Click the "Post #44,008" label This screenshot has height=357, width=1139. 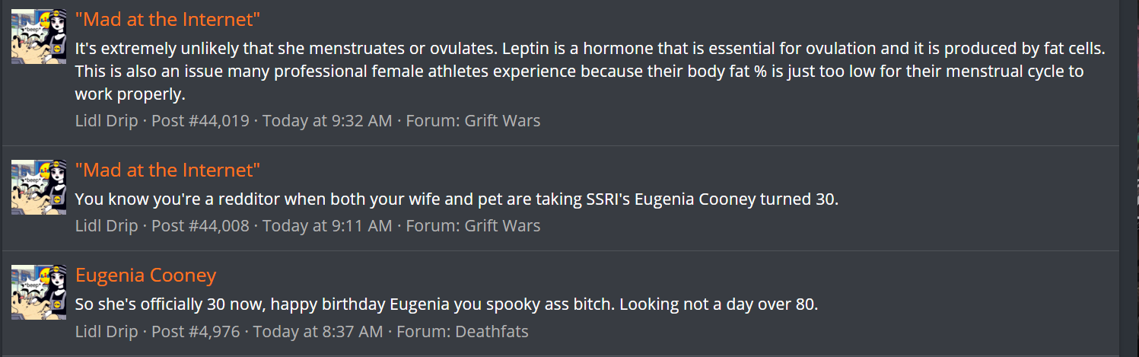(x=200, y=225)
